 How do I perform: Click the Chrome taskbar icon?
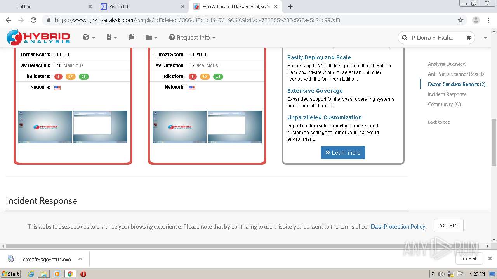pyautogui.click(x=70, y=274)
